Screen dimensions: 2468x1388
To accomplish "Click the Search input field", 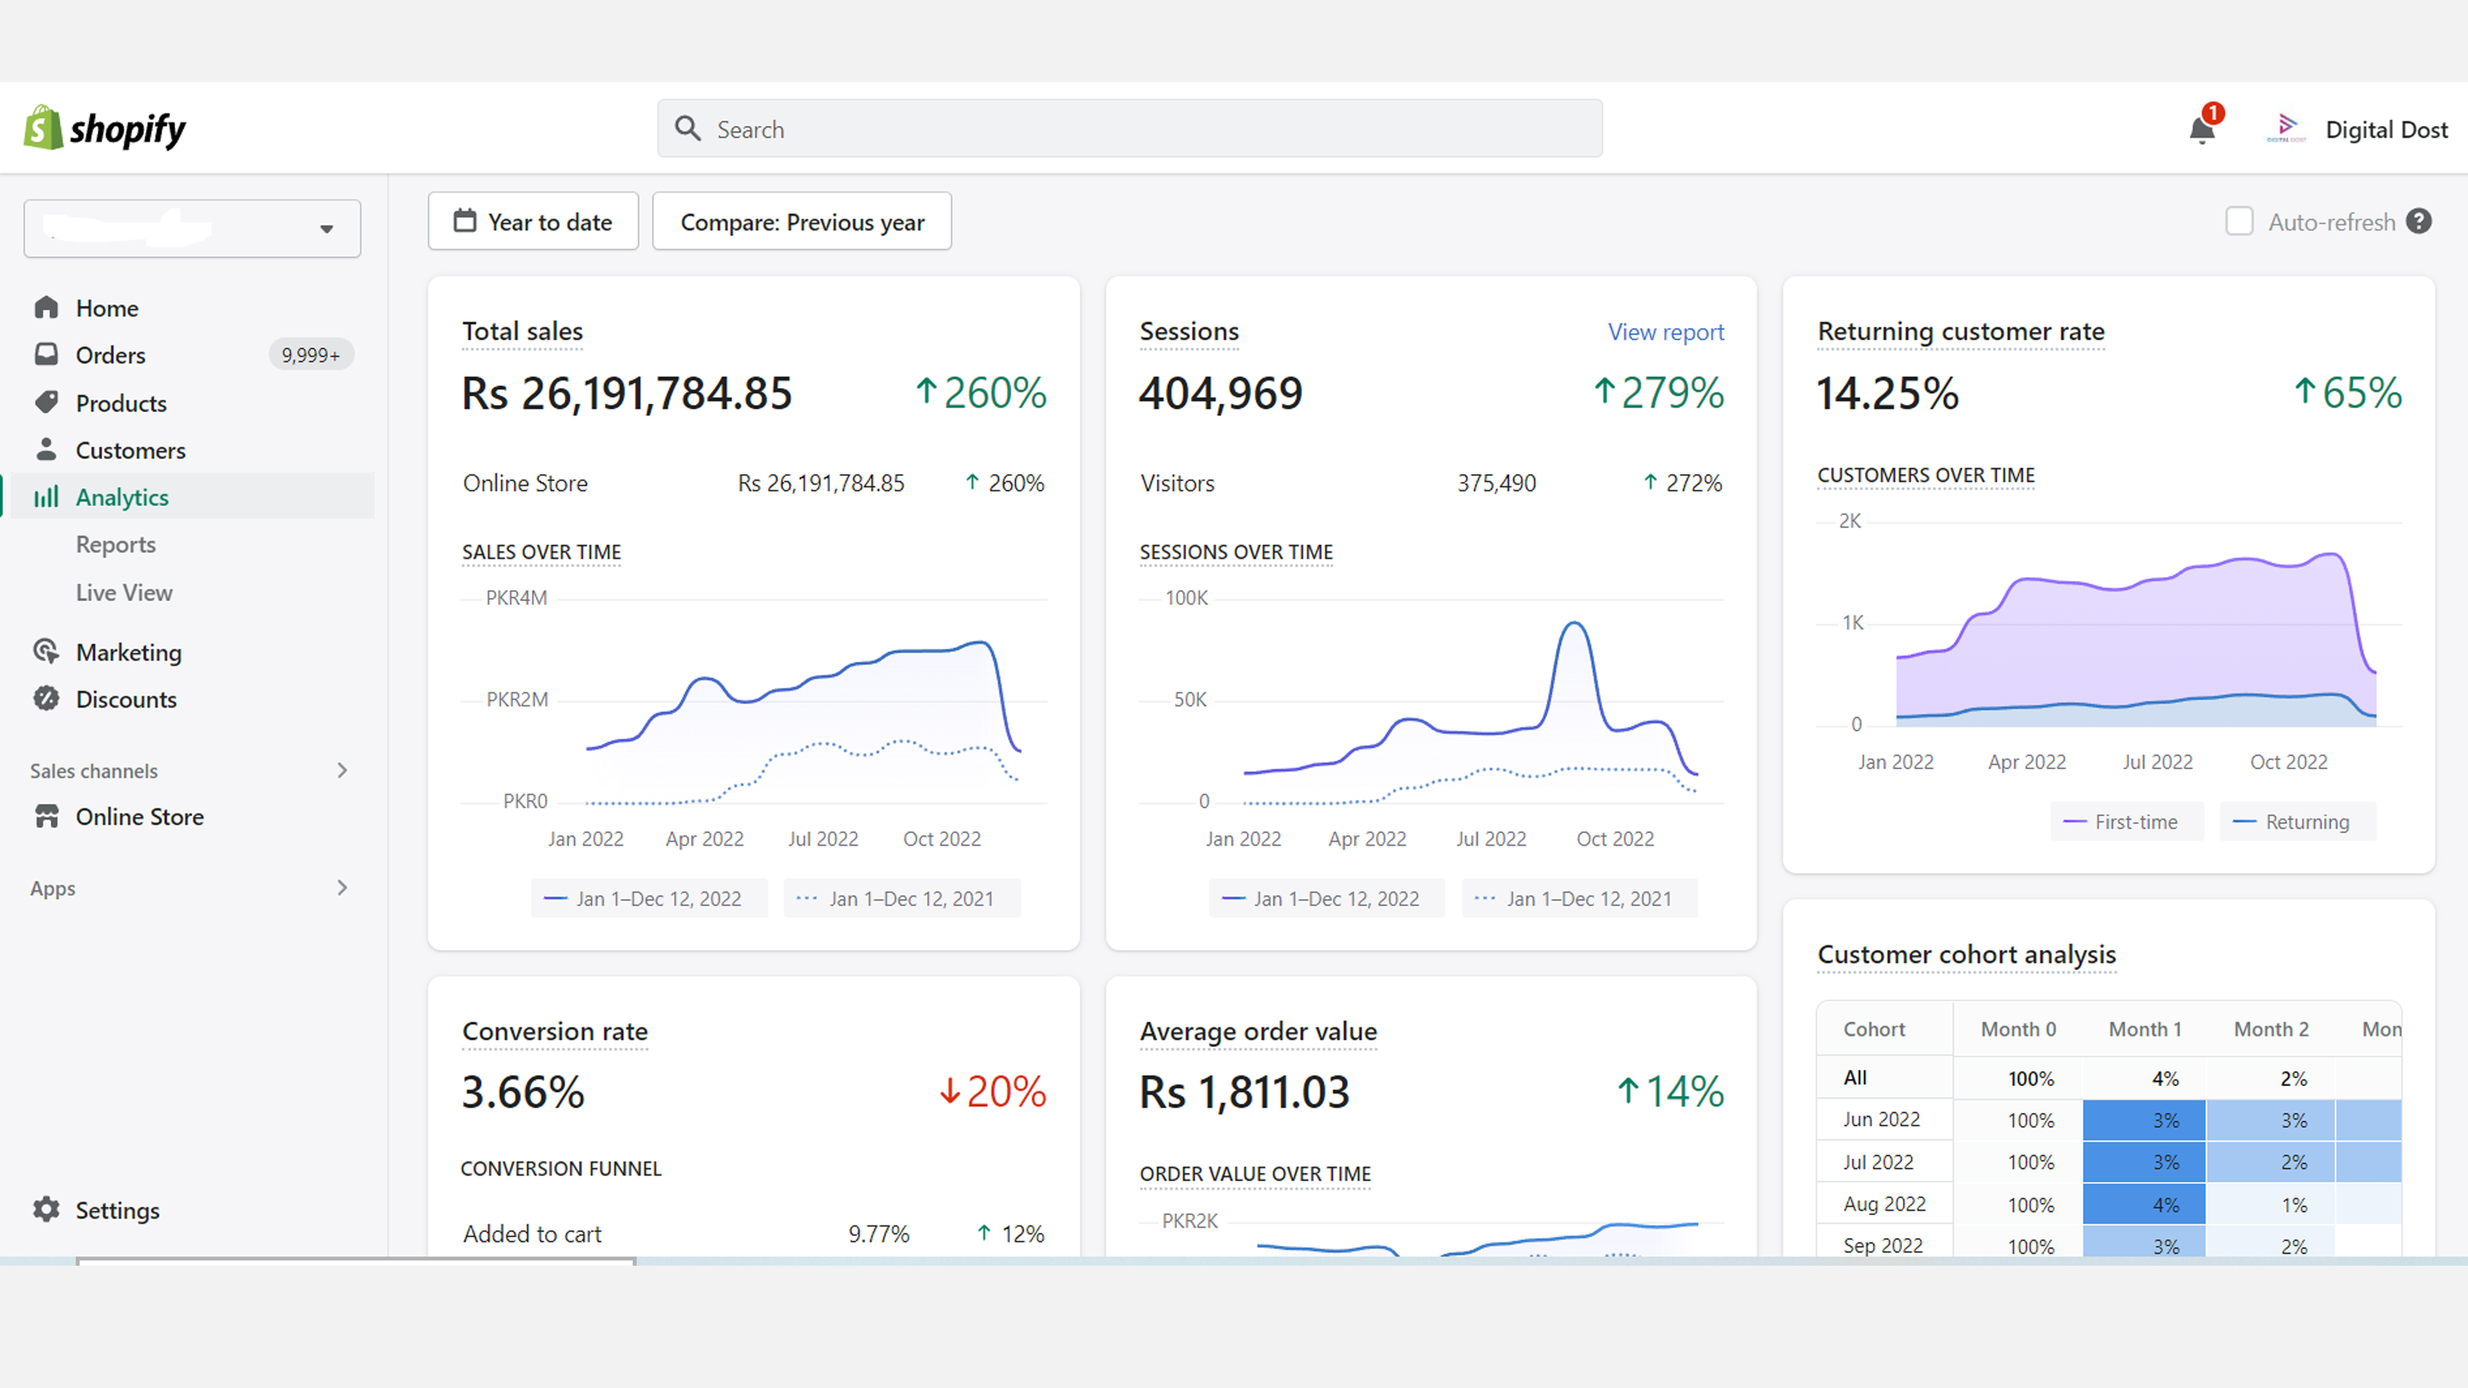I will [1130, 128].
